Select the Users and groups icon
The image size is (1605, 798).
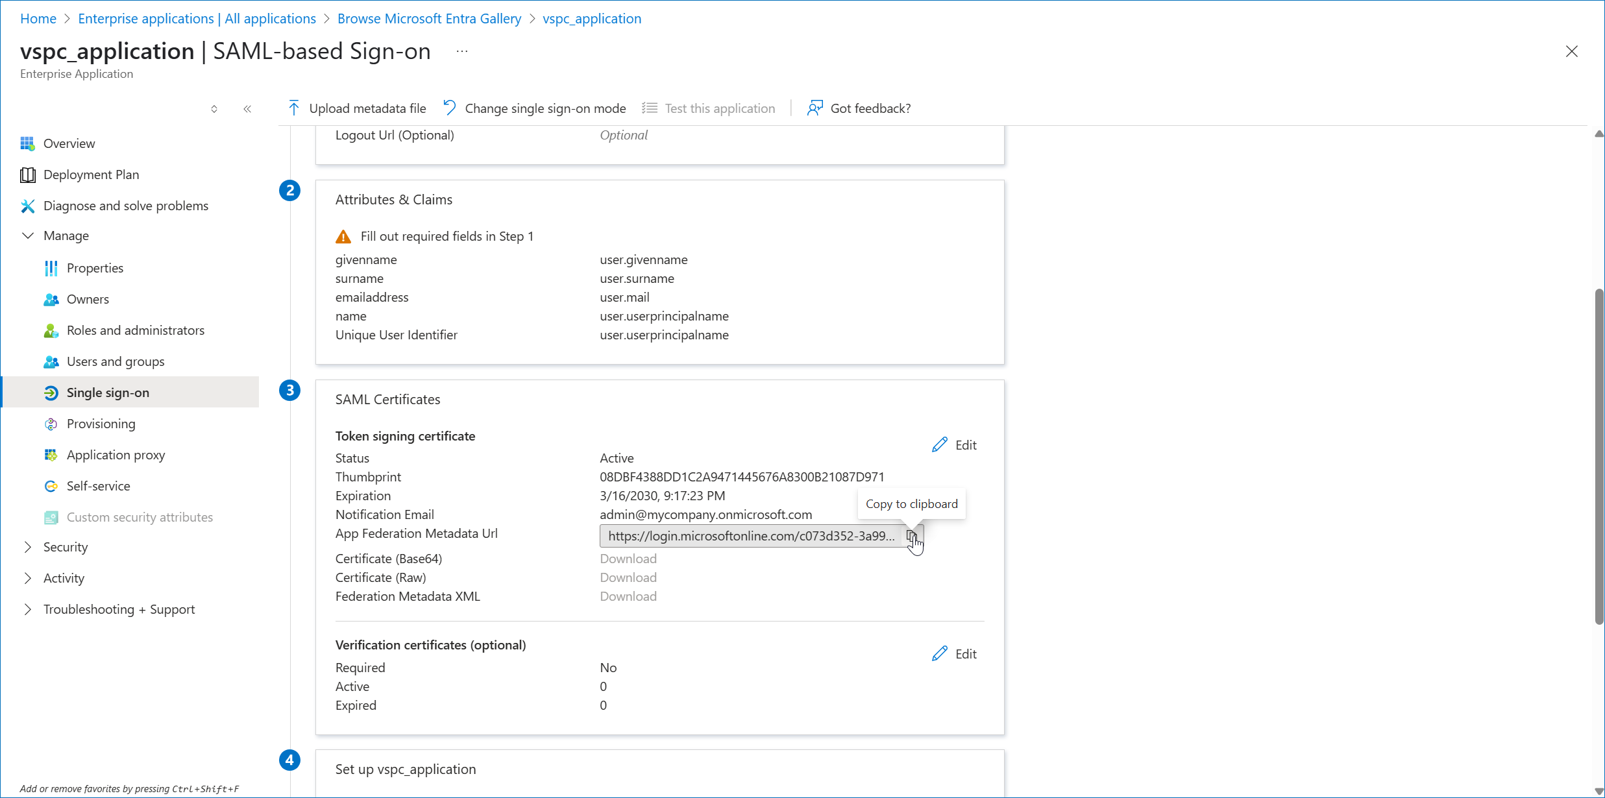(x=51, y=361)
